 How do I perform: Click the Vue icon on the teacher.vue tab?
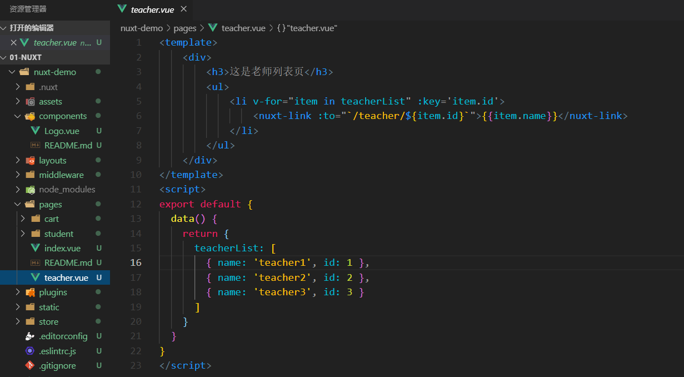pos(122,9)
